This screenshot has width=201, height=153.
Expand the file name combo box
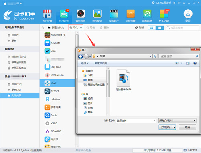click(x=154, y=121)
